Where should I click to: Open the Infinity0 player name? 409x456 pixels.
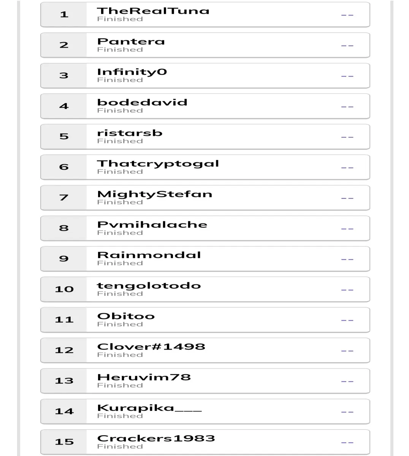point(132,72)
